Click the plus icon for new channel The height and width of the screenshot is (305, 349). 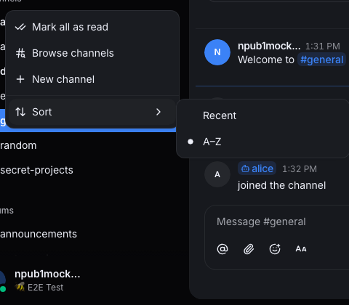tap(20, 79)
